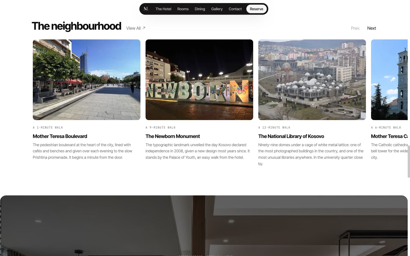This screenshot has height=256, width=410.
Task: Open the Dining menu item
Action: (200, 9)
